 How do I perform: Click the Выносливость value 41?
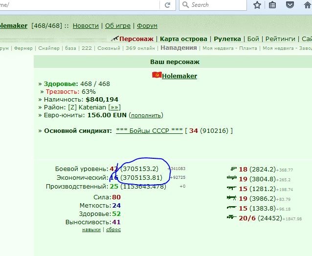coord(116,222)
